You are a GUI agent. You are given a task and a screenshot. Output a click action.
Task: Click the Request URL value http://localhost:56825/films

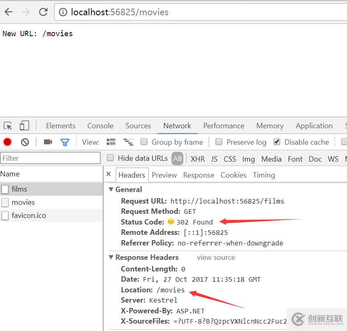(x=227, y=201)
